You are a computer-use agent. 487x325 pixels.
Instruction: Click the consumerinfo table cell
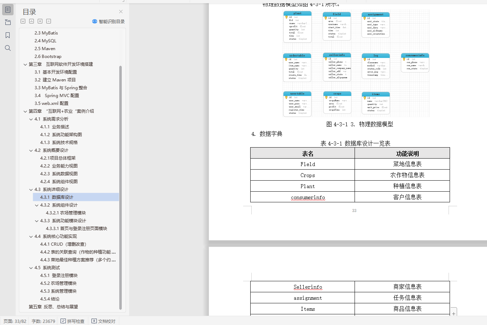[303, 197]
